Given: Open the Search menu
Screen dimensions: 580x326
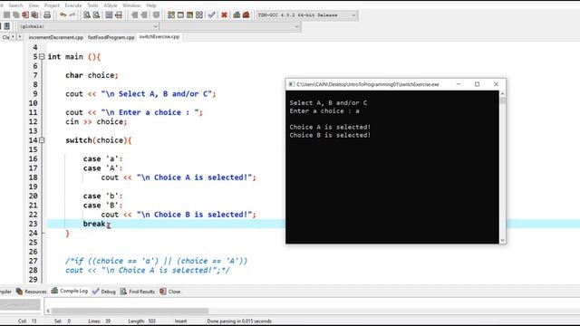Looking at the screenshot, I should coord(16,5).
